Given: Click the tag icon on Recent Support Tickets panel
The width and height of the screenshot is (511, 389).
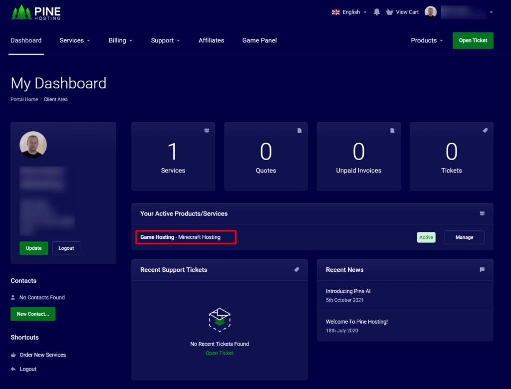Looking at the screenshot, I should tap(296, 270).
